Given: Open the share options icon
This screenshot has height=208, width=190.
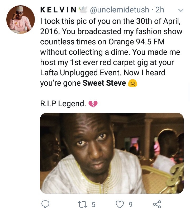Looking at the screenshot, I should [x=157, y=204].
